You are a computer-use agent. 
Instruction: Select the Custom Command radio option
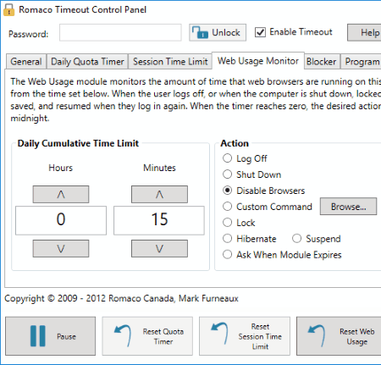227,207
